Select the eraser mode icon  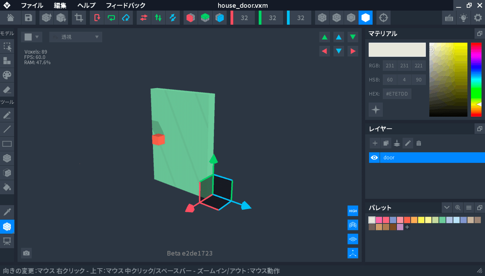point(7,89)
